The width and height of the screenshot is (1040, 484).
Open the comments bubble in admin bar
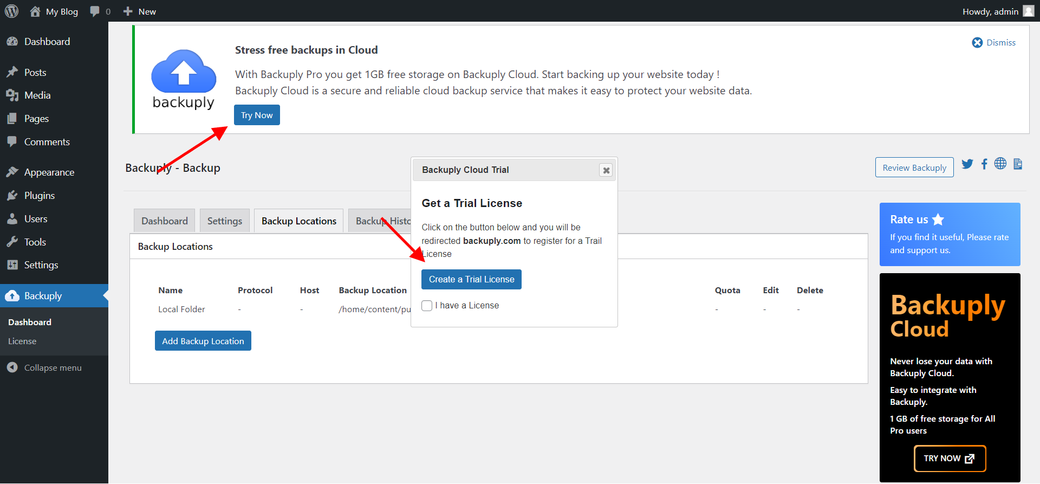tap(100, 11)
